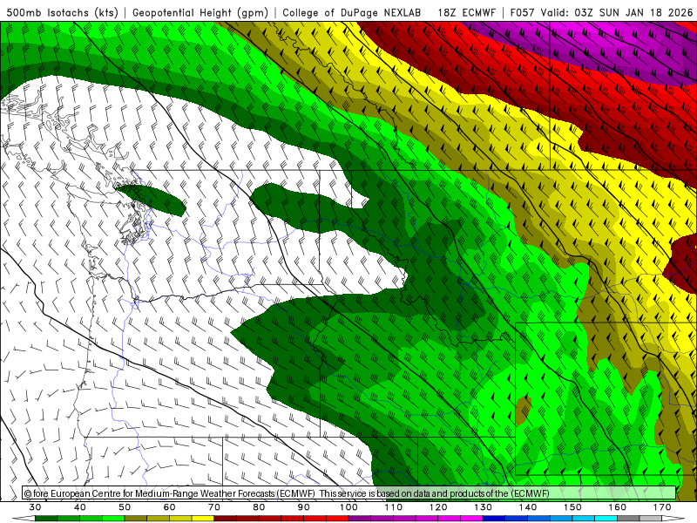Click the '130' legend scale number
The width and height of the screenshot is (697, 523).
[484, 507]
